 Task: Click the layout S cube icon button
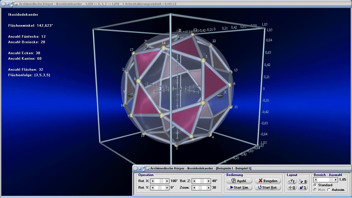[x=303, y=187]
